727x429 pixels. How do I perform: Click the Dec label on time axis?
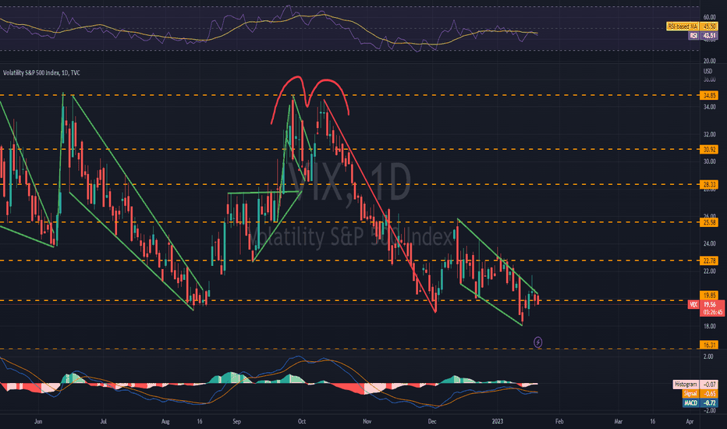point(432,421)
